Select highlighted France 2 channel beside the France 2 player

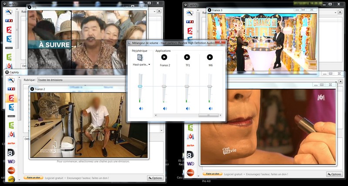pos(11,98)
